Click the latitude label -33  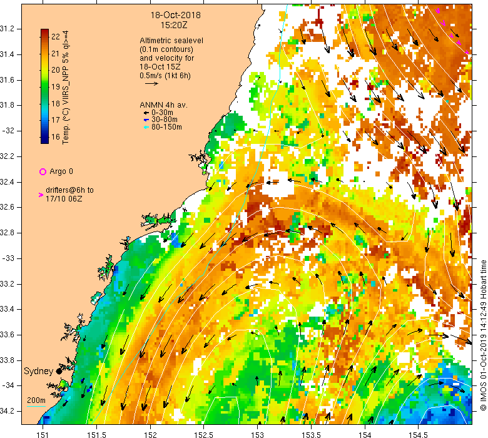point(8,258)
